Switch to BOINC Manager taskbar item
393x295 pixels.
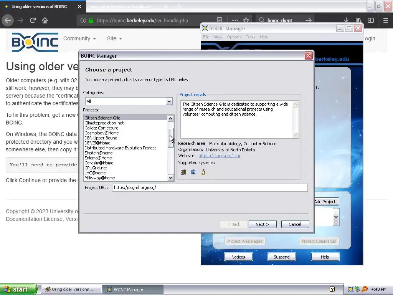point(133,290)
